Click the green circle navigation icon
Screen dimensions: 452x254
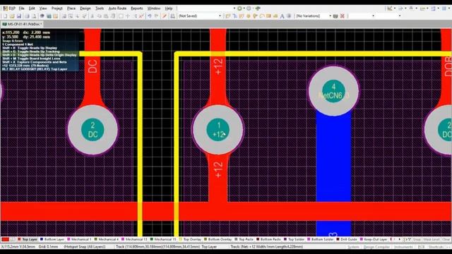pos(239,8)
